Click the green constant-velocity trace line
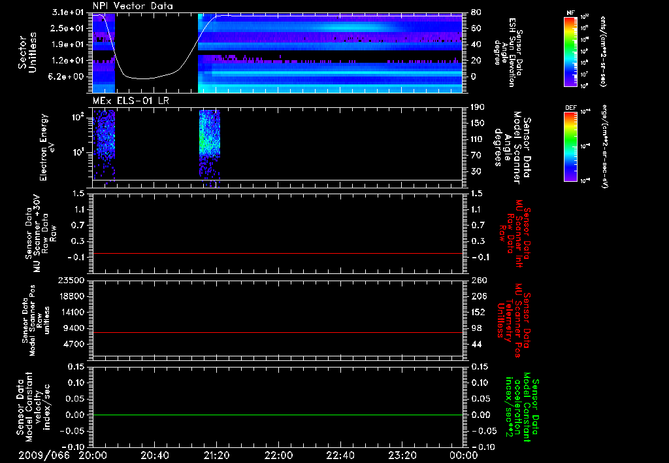669x463 pixels. click(278, 415)
